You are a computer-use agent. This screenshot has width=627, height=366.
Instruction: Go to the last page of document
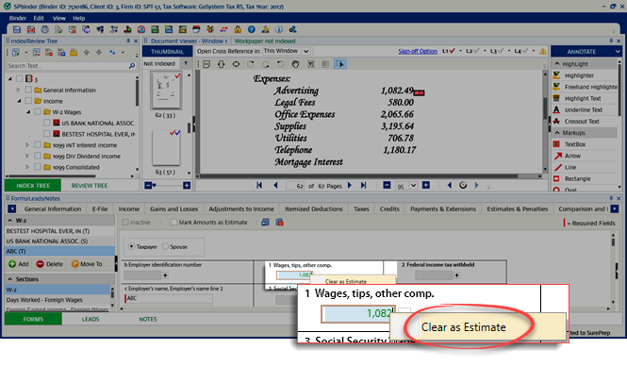pos(363,185)
